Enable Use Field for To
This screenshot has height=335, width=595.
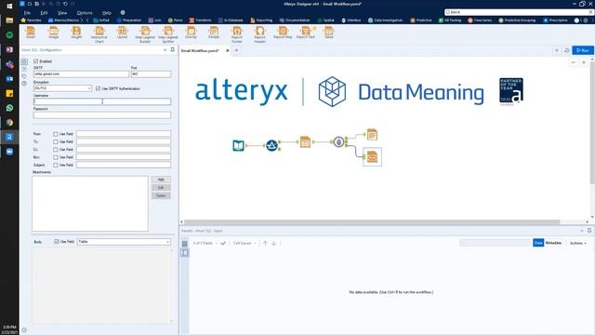tap(56, 141)
